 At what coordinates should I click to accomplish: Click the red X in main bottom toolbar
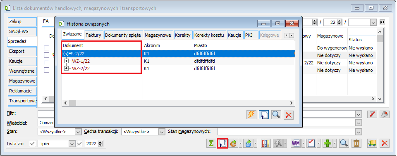point(385,143)
